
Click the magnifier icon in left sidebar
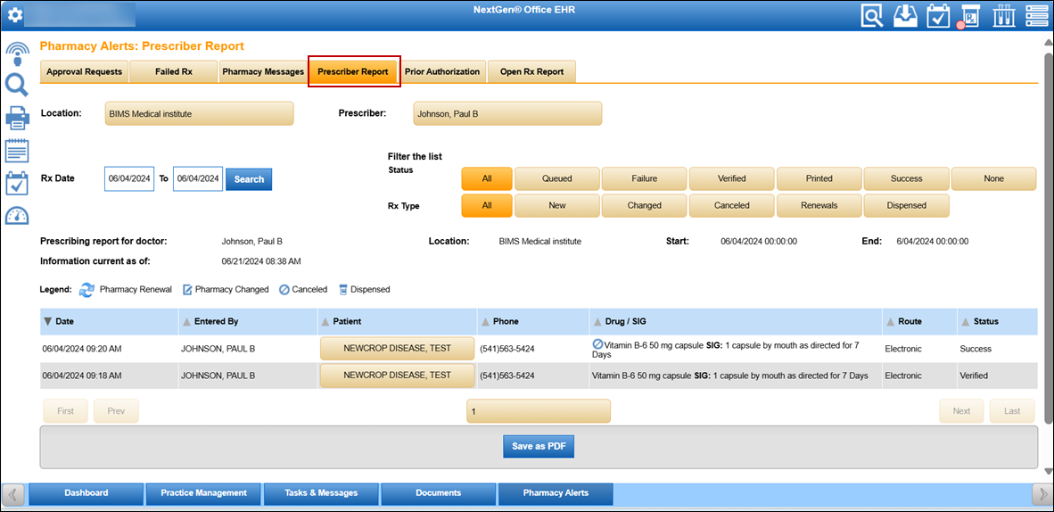tap(17, 86)
